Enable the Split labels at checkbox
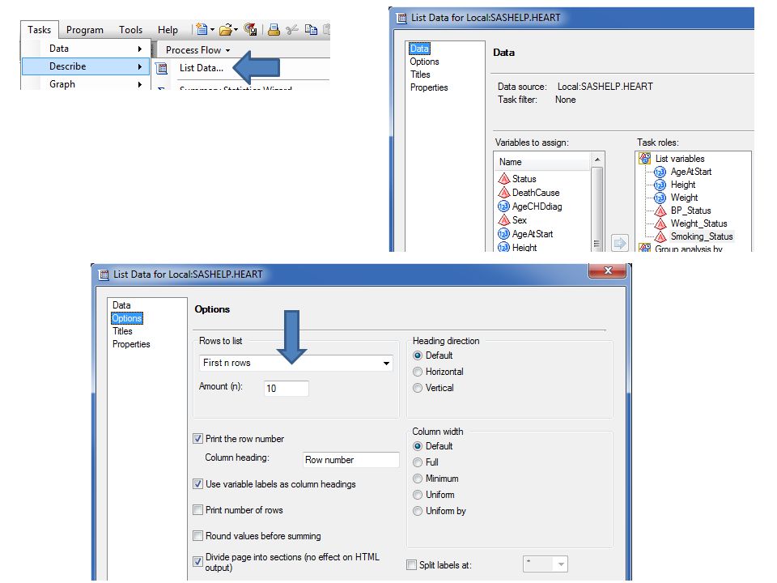 [411, 564]
